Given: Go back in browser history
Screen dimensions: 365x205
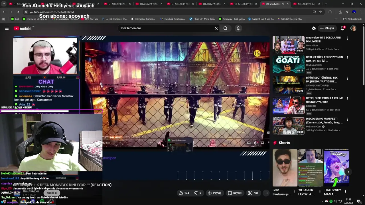Looking at the screenshot, I should coord(4,12).
